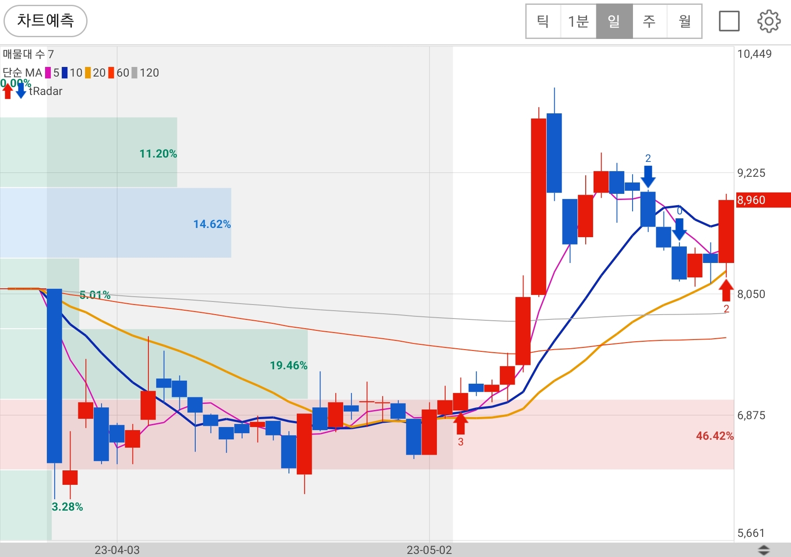This screenshot has height=557, width=791.
Task: Click the 5.01% volume profile label
Action: click(x=95, y=295)
